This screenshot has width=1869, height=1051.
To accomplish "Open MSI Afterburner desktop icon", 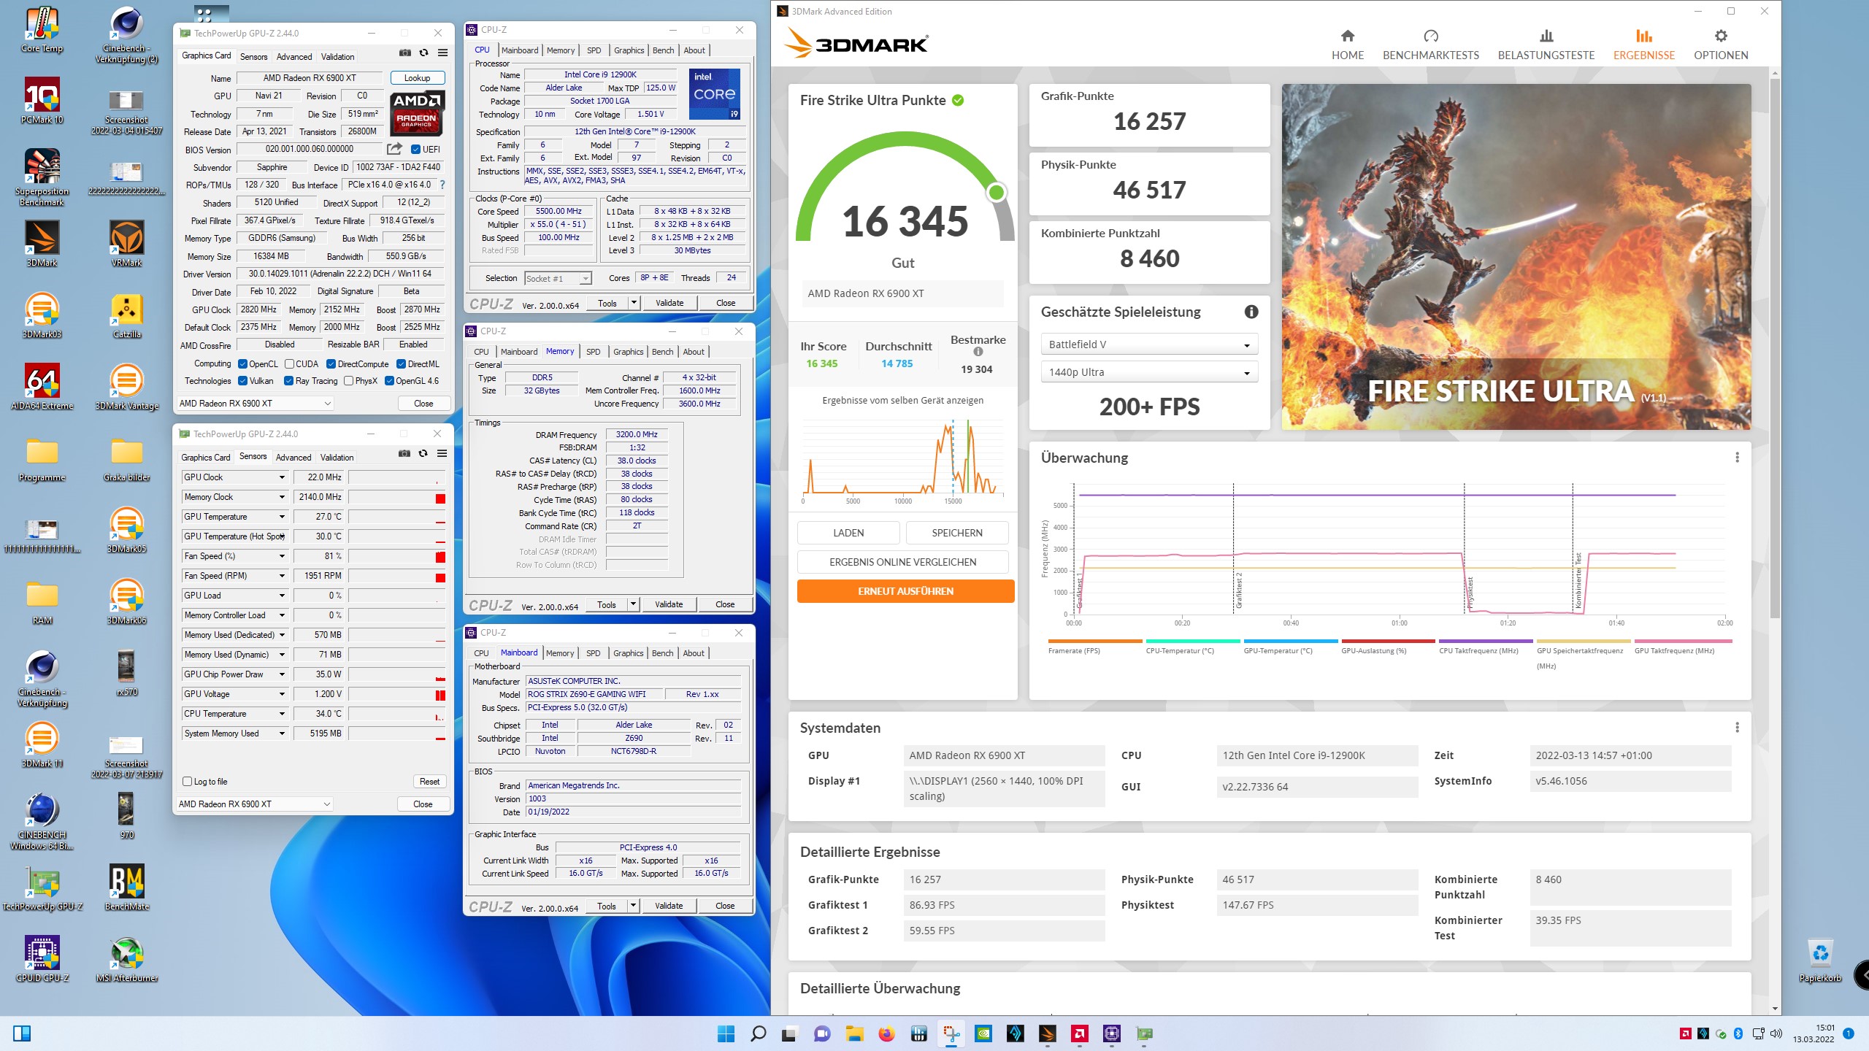I will (x=126, y=959).
